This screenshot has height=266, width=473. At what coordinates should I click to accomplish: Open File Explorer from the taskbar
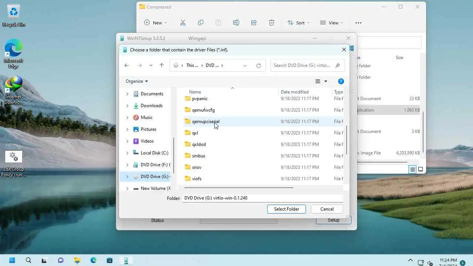(77, 260)
